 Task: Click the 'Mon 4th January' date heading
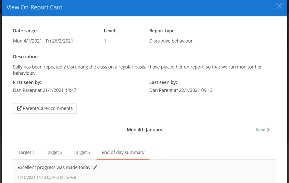point(145,130)
